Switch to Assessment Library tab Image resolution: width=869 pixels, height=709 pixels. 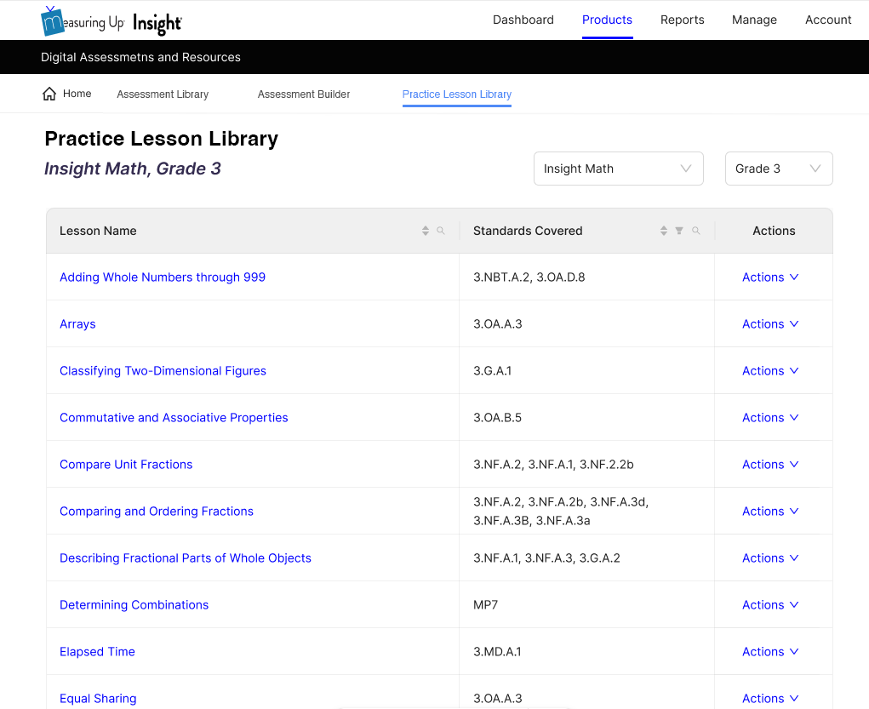click(x=163, y=94)
